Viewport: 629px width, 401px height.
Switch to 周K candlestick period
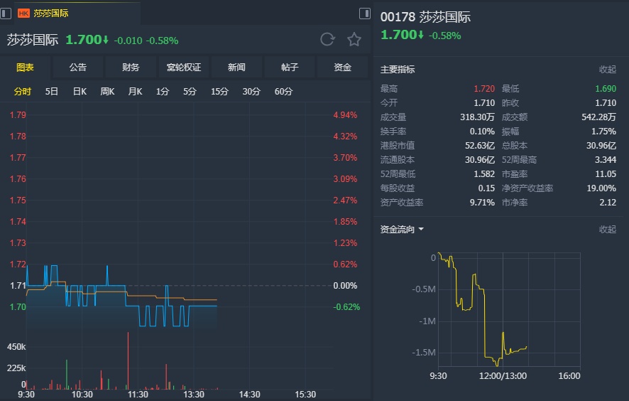coord(108,91)
